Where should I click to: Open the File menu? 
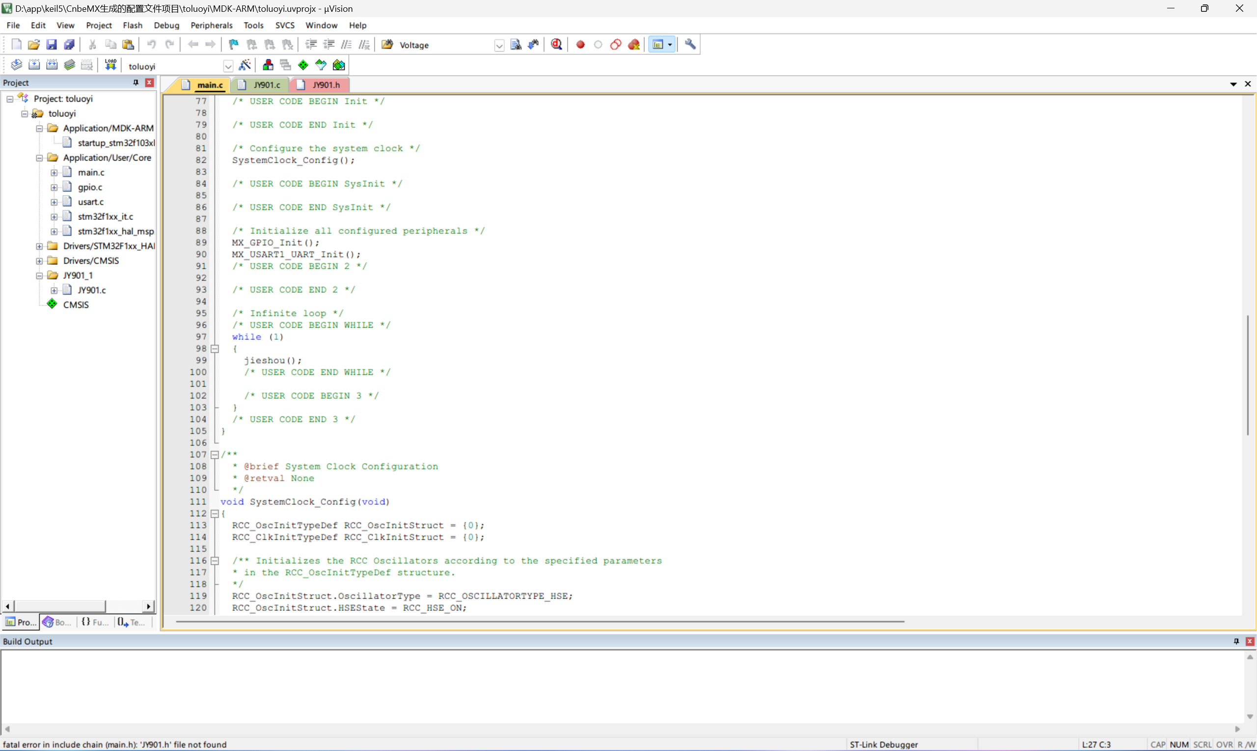point(13,26)
